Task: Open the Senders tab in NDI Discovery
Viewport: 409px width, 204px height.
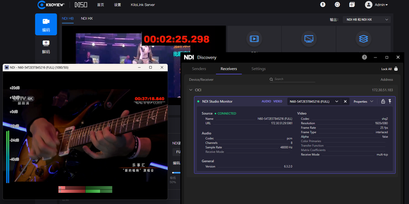Action: click(x=199, y=69)
